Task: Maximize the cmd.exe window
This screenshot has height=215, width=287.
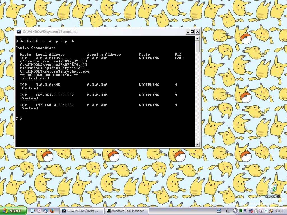Action: [192, 32]
